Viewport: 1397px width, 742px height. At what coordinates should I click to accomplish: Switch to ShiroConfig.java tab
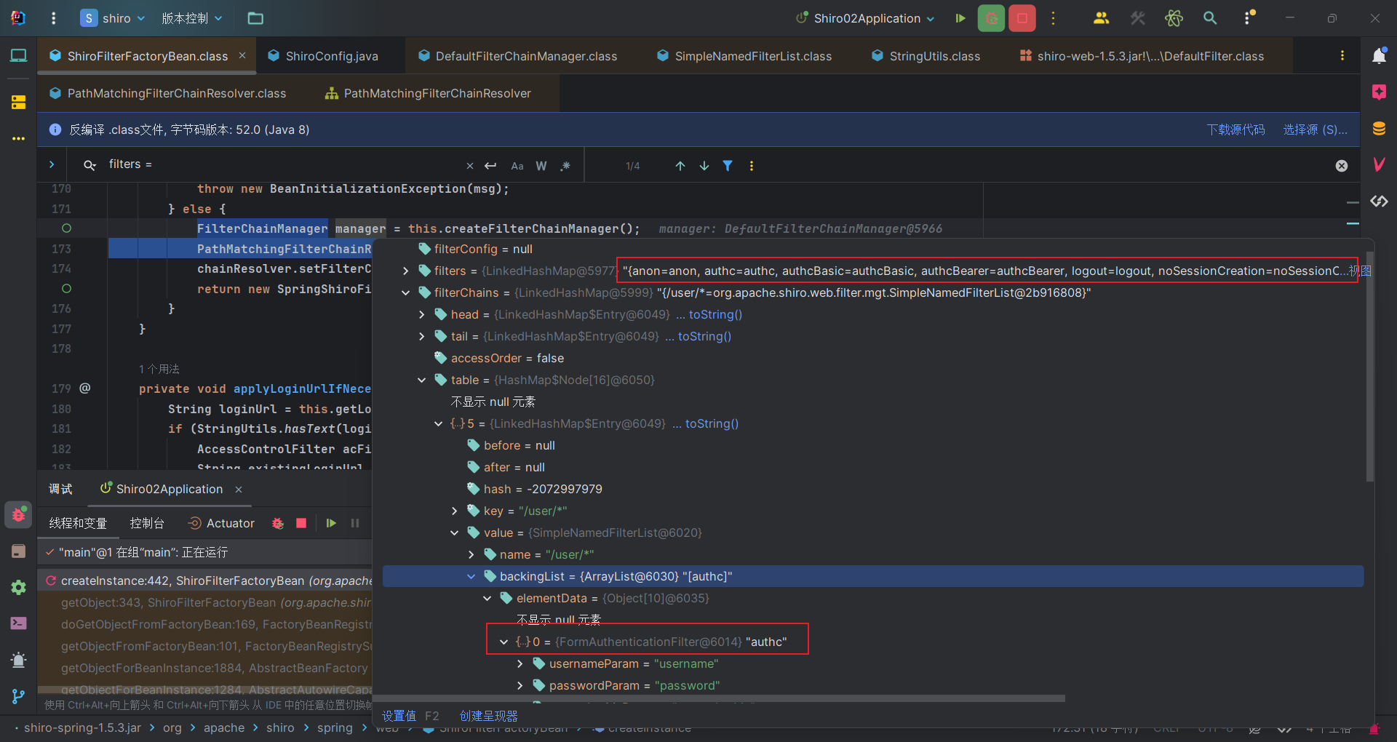324,56
